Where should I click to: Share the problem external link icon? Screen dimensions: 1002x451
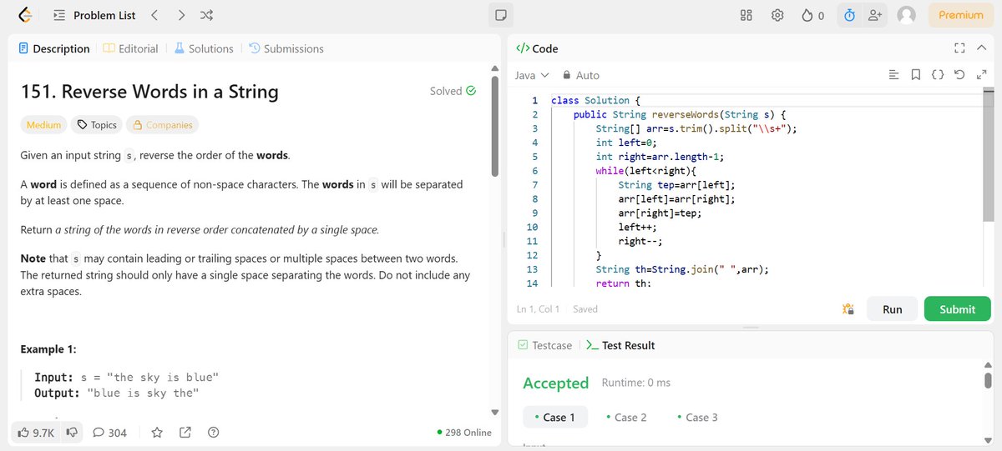(x=185, y=433)
